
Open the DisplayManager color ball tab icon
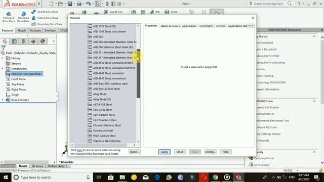pyautogui.click(x=43, y=41)
